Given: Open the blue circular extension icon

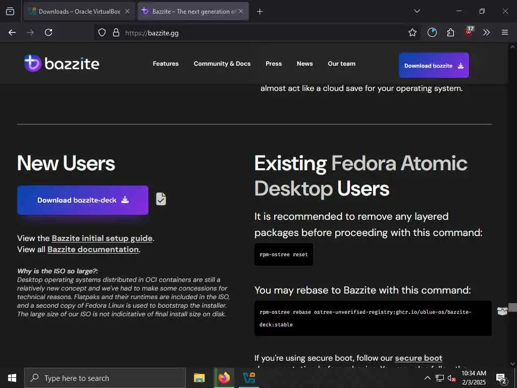Looking at the screenshot, I should (432, 32).
